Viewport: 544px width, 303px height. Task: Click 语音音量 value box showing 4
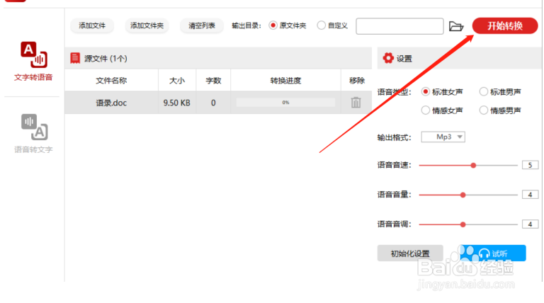(530, 195)
